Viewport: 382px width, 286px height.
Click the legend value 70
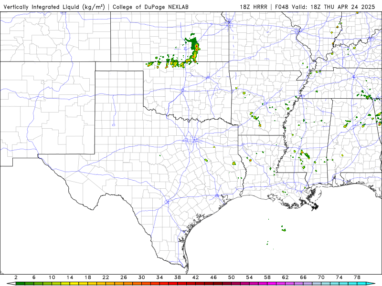click(321, 277)
